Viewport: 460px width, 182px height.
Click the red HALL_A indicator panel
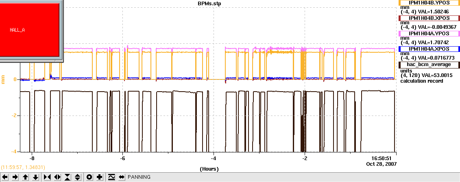29,30
